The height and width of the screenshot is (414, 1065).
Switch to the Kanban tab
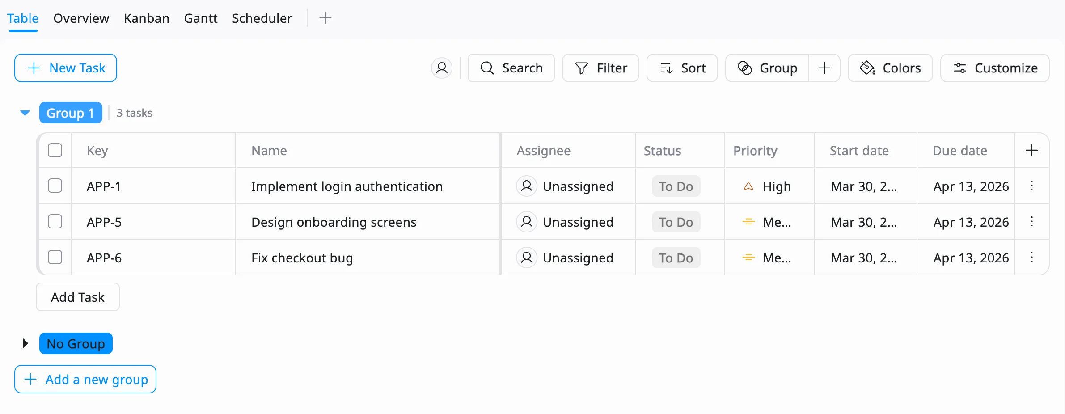click(146, 18)
